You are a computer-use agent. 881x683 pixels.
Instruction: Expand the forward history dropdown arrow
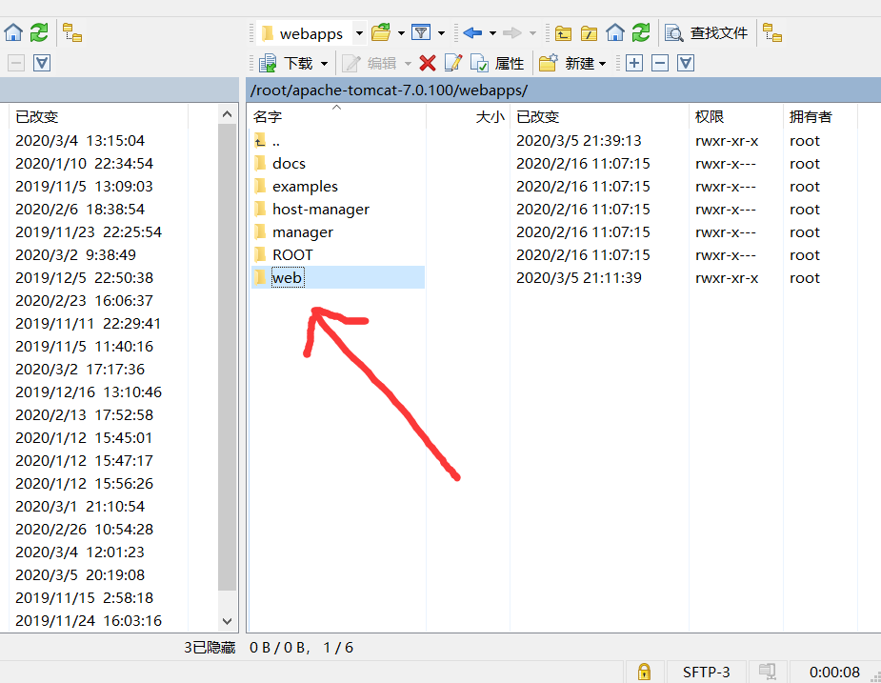pyautogui.click(x=532, y=33)
